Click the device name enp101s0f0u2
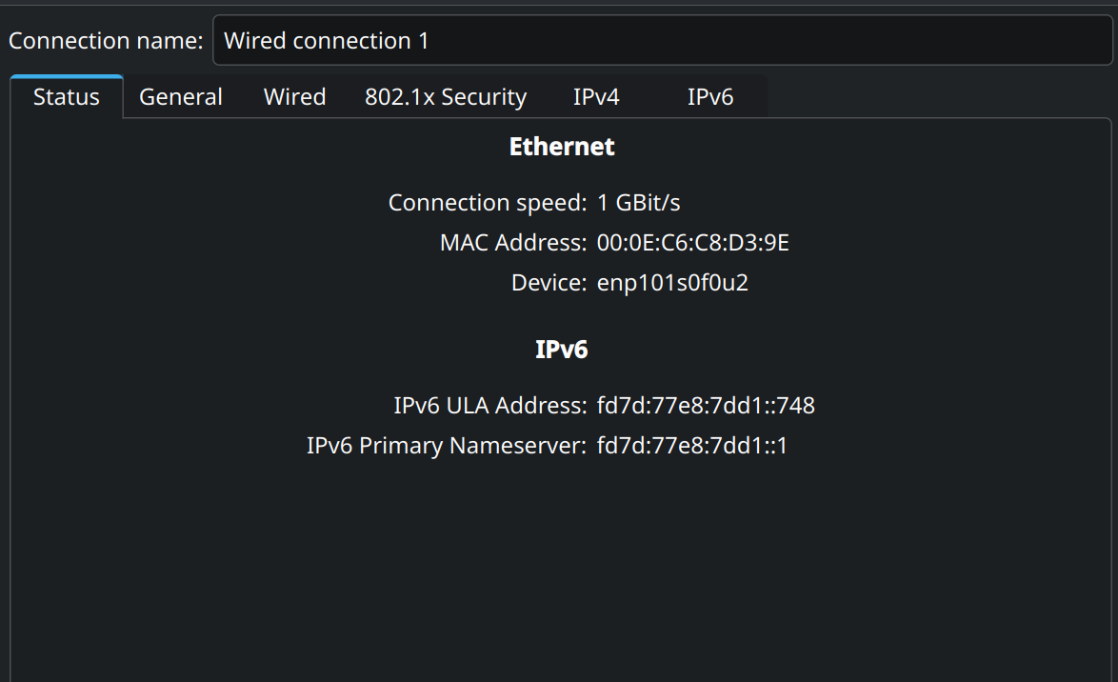This screenshot has width=1118, height=682. tap(672, 283)
